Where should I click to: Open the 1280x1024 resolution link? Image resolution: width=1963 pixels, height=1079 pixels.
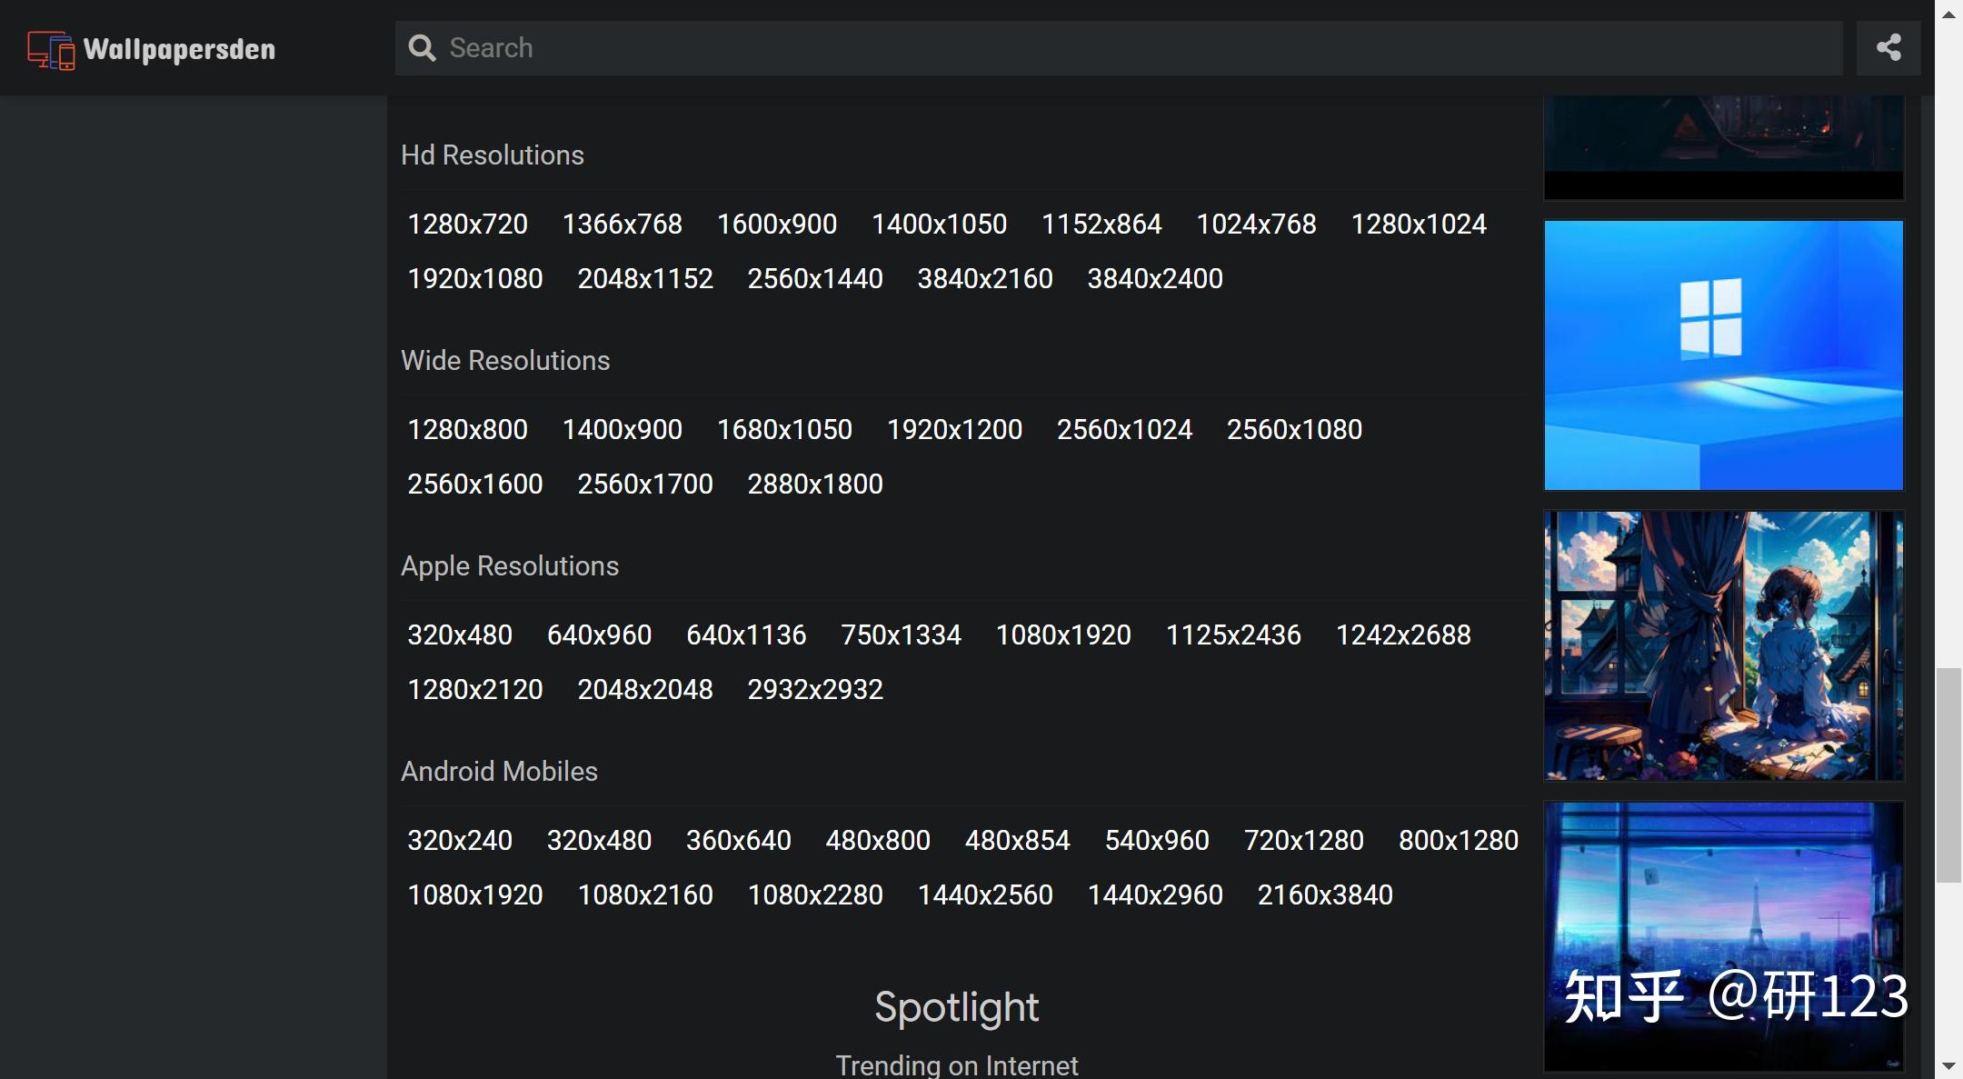coord(1419,225)
